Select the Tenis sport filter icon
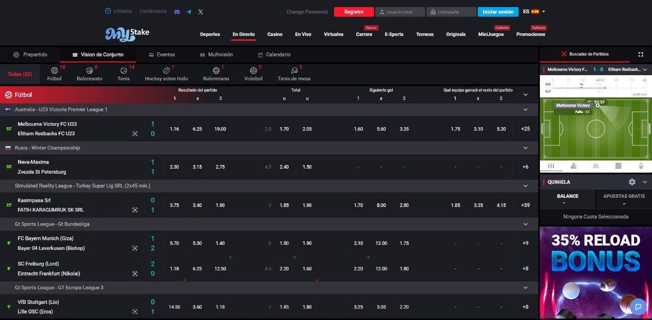 [x=123, y=71]
